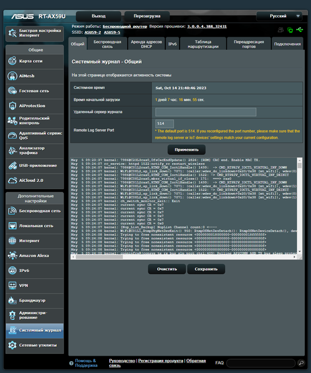Switch to the Переадресация портов tab

tap(249, 44)
